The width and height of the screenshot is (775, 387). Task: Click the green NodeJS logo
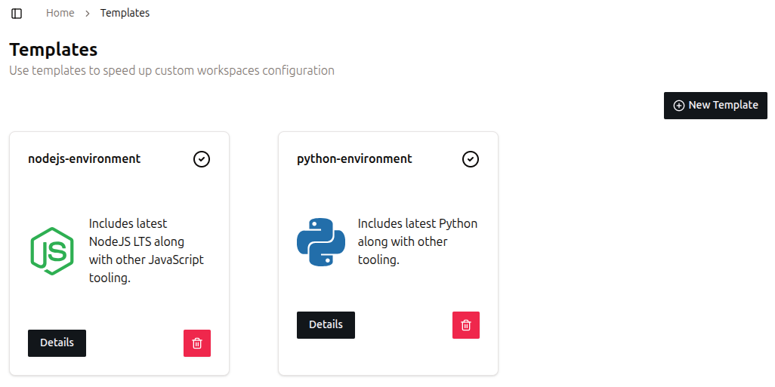click(52, 250)
